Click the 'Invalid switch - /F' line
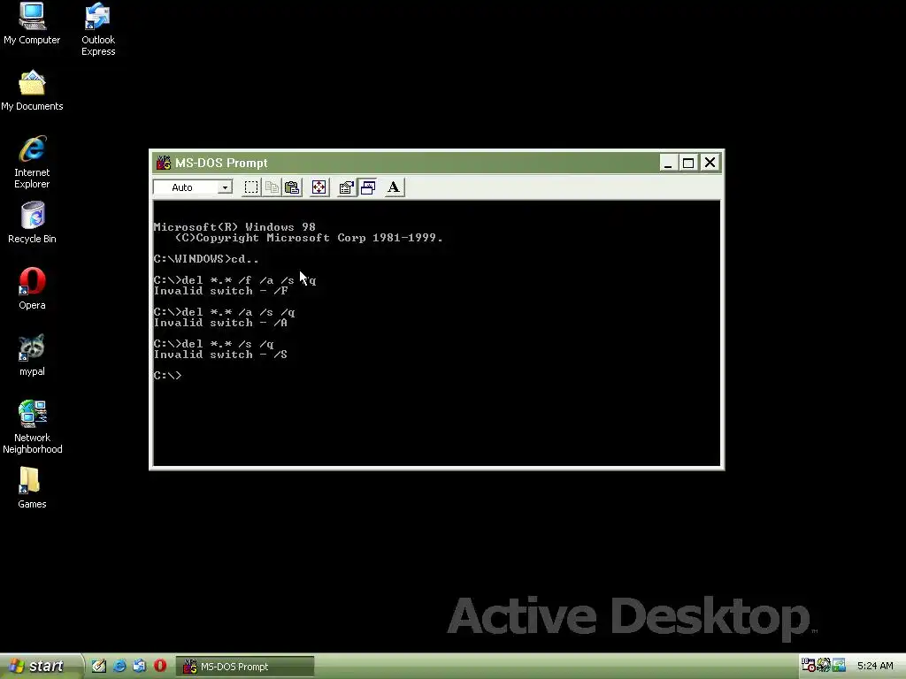This screenshot has height=679, width=906. click(x=220, y=291)
